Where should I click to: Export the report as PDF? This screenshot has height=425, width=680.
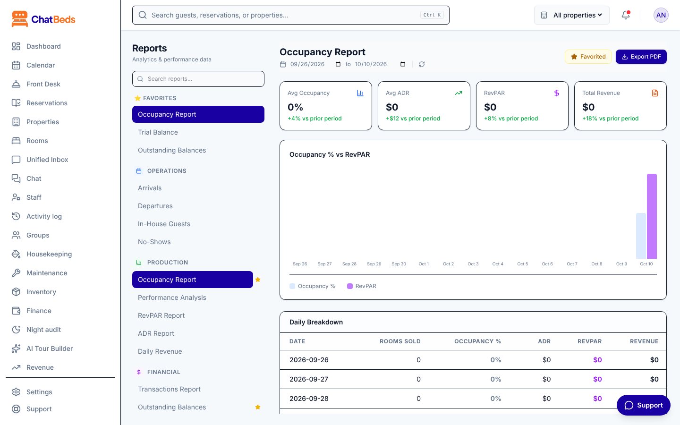[641, 57]
